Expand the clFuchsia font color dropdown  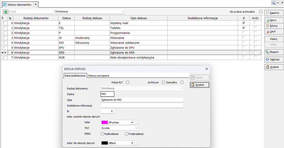click(x=132, y=123)
